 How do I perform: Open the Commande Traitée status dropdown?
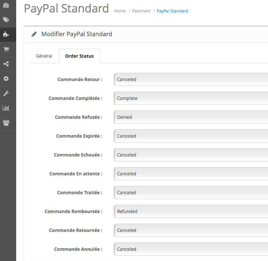191,192
